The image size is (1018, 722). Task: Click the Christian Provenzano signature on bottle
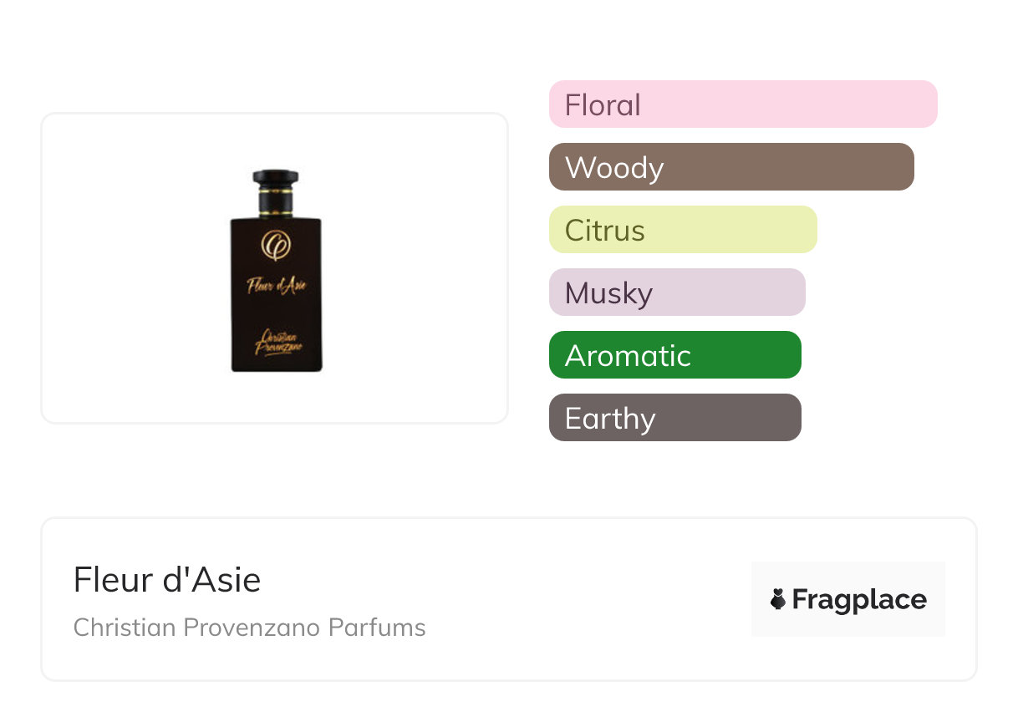(x=276, y=341)
